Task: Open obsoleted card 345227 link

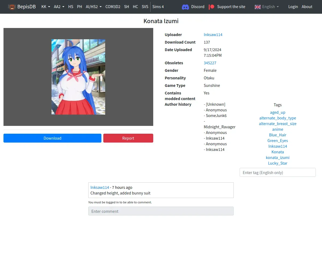Action: [210, 63]
